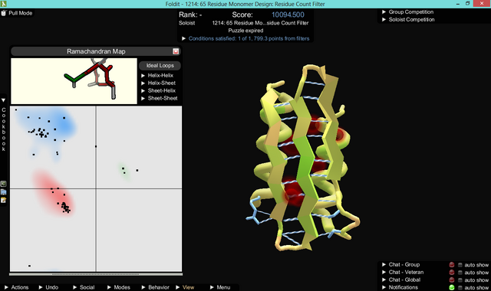The height and width of the screenshot is (291, 491).
Task: Expand the Group Competition panel
Action: coord(407,12)
